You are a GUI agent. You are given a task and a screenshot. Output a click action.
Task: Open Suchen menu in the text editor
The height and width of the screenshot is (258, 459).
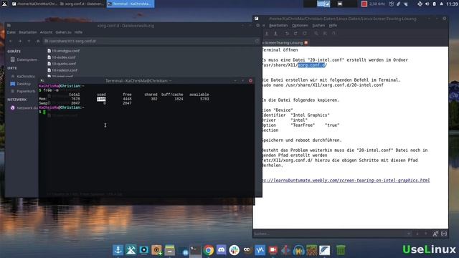coord(318,26)
